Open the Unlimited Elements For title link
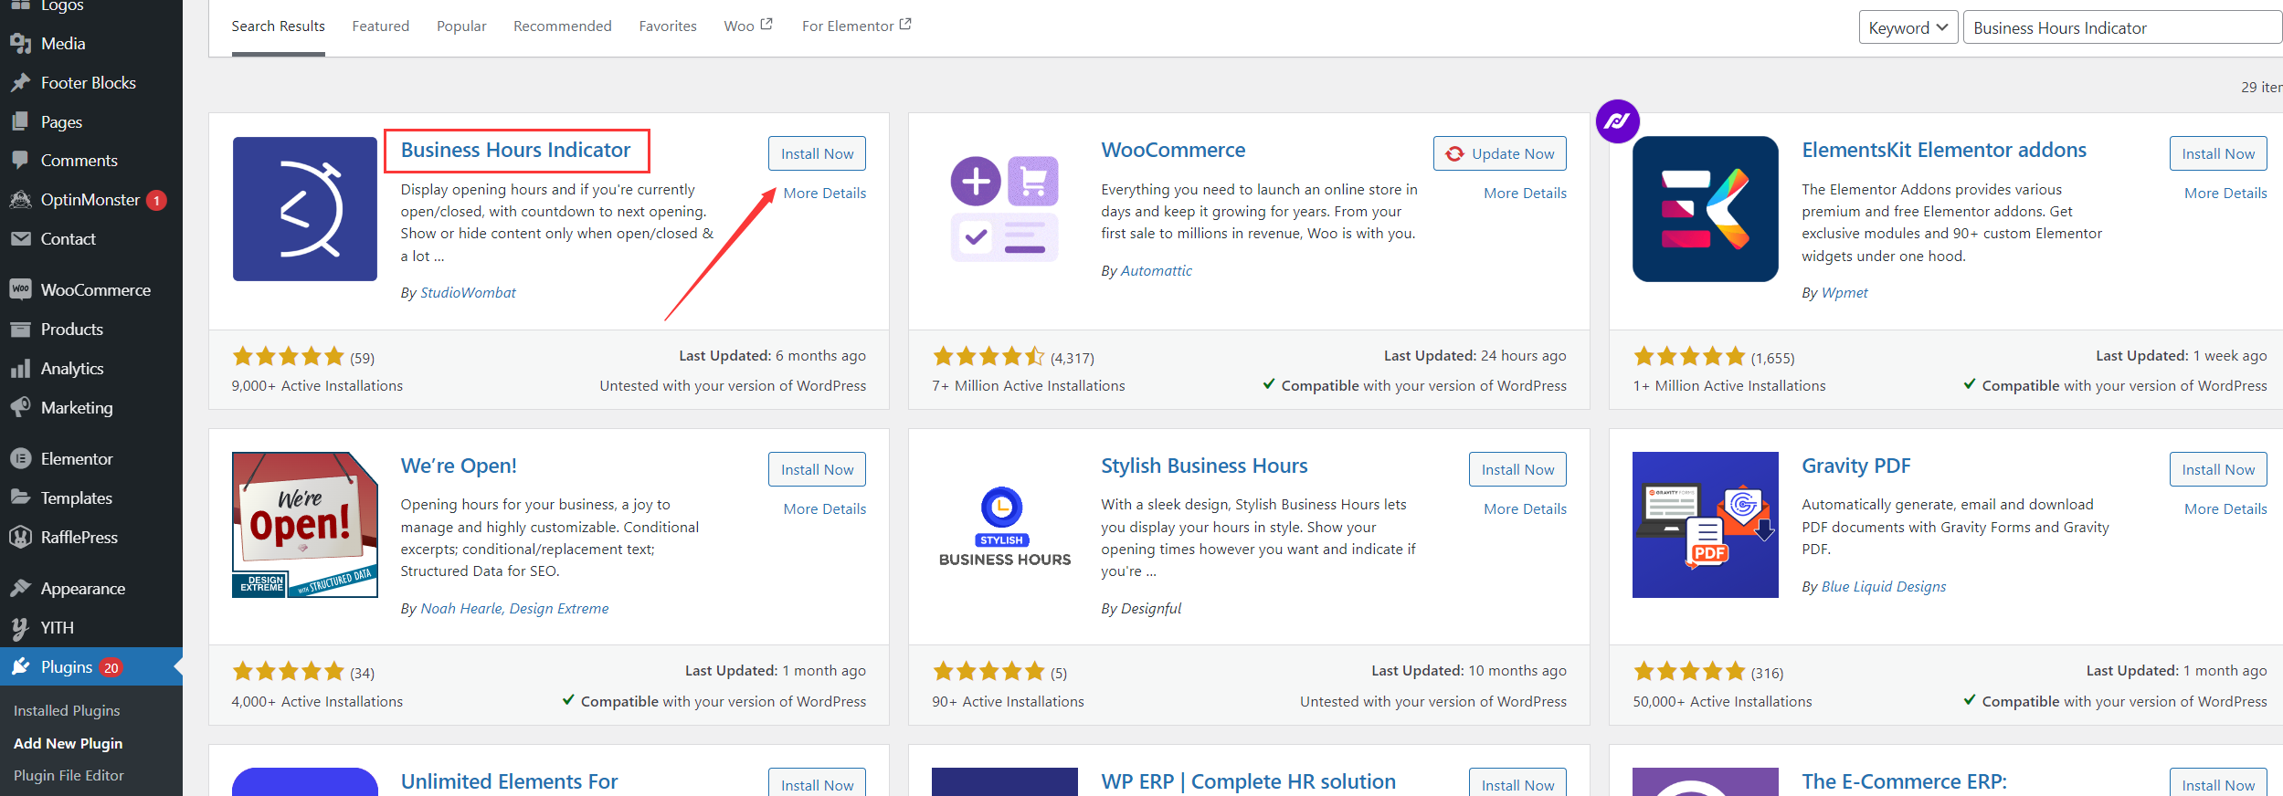Screen dimensions: 2283x796 point(509,782)
